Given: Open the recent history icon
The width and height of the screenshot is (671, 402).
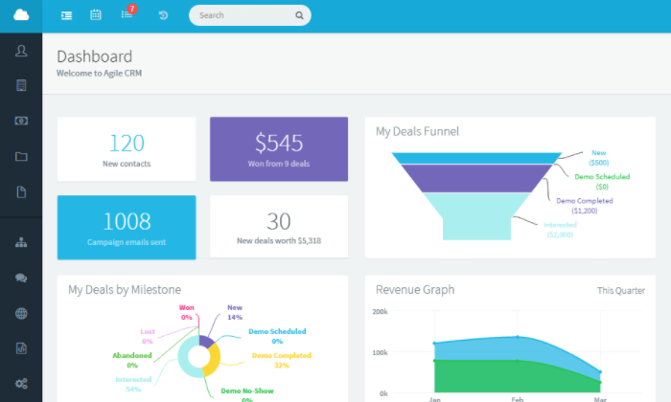Looking at the screenshot, I should 163,15.
